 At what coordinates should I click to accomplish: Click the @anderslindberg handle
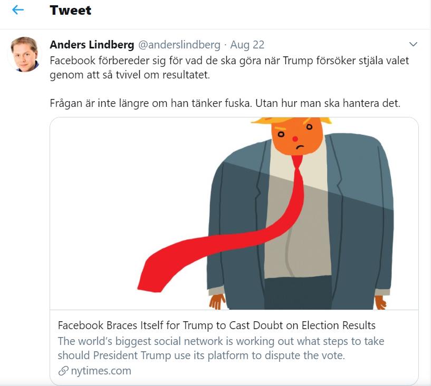(179, 44)
